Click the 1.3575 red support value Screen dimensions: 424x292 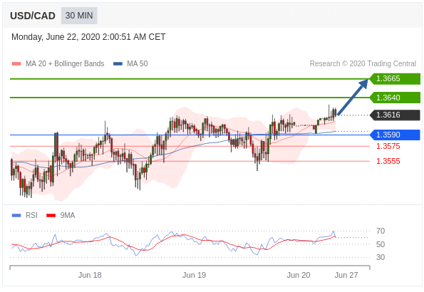(x=388, y=146)
